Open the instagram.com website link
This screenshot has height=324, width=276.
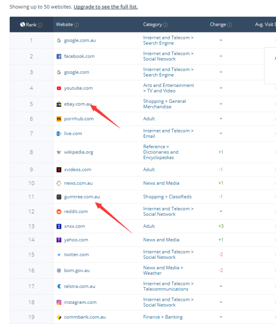80,302
